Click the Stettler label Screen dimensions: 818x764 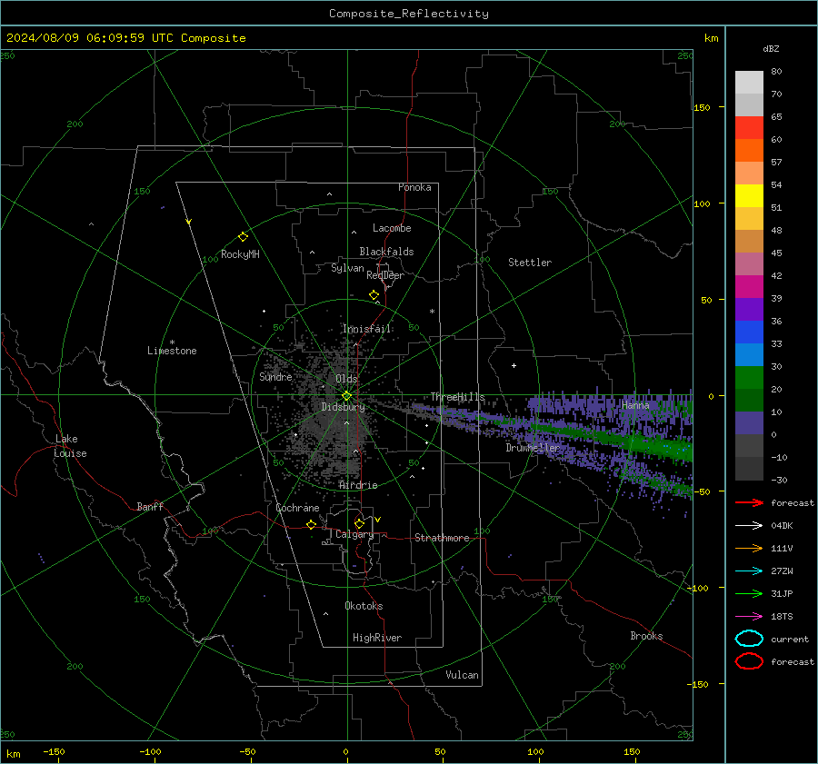[530, 263]
